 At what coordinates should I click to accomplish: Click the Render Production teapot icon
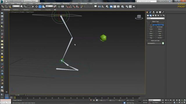coord(134,6)
